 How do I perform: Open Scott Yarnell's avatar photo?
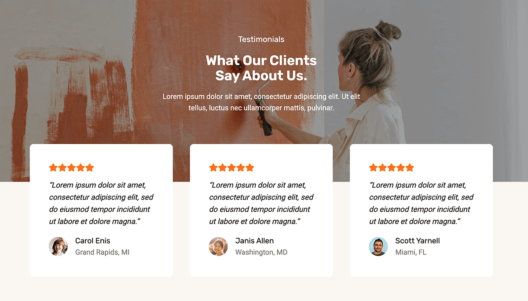click(378, 247)
